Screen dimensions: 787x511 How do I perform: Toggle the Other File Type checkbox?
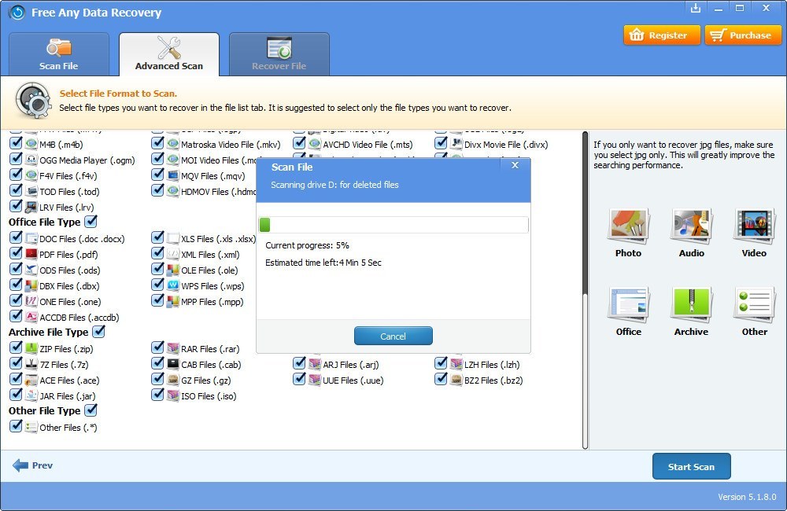coord(92,410)
